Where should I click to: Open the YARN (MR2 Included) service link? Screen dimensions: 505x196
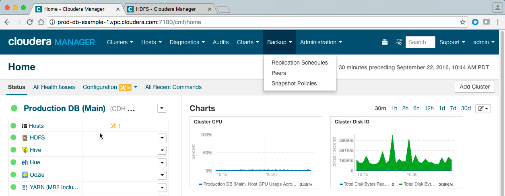tap(54, 187)
